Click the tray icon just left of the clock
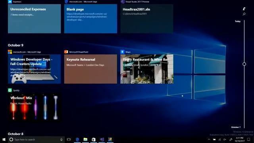 point(231,139)
